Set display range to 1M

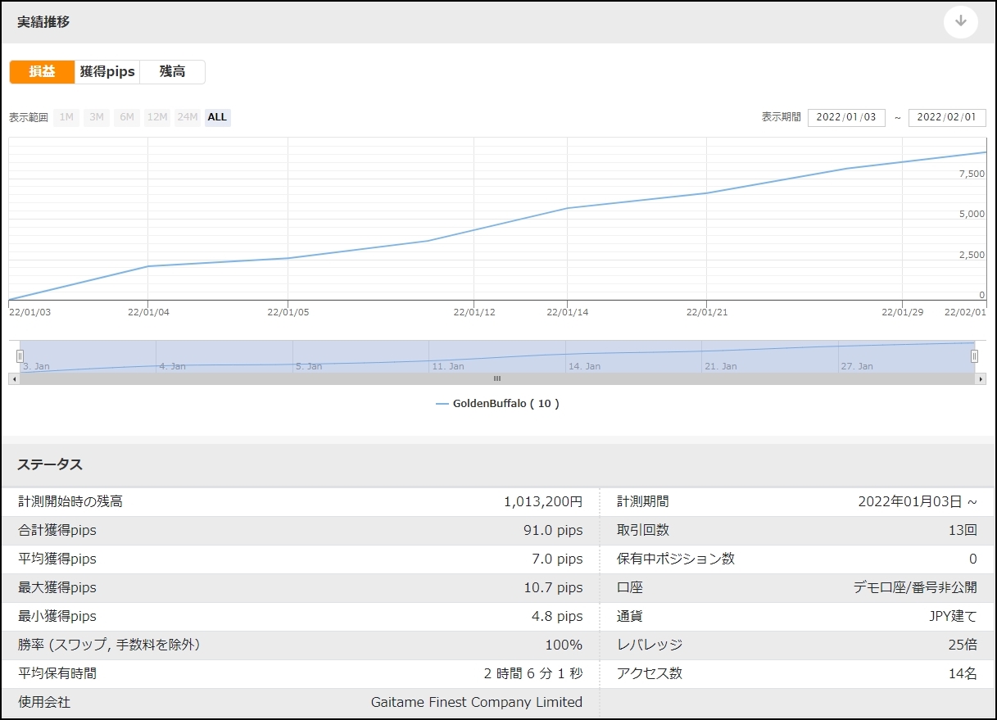point(66,117)
